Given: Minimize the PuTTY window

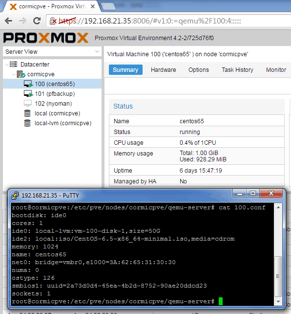Looking at the screenshot, I should (x=240, y=194).
